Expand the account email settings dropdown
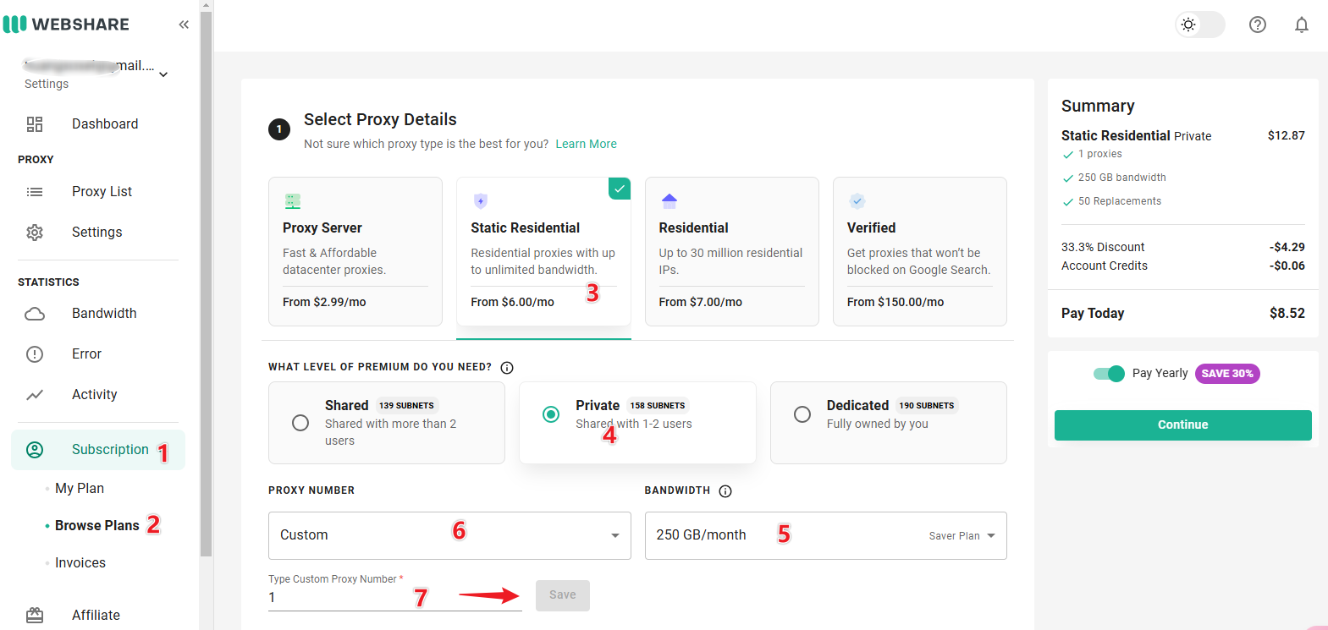Viewport: 1328px width, 630px height. click(x=163, y=74)
